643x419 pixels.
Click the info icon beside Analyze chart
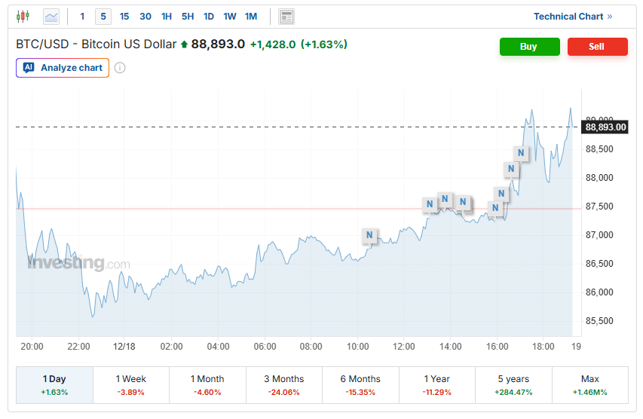pyautogui.click(x=120, y=68)
